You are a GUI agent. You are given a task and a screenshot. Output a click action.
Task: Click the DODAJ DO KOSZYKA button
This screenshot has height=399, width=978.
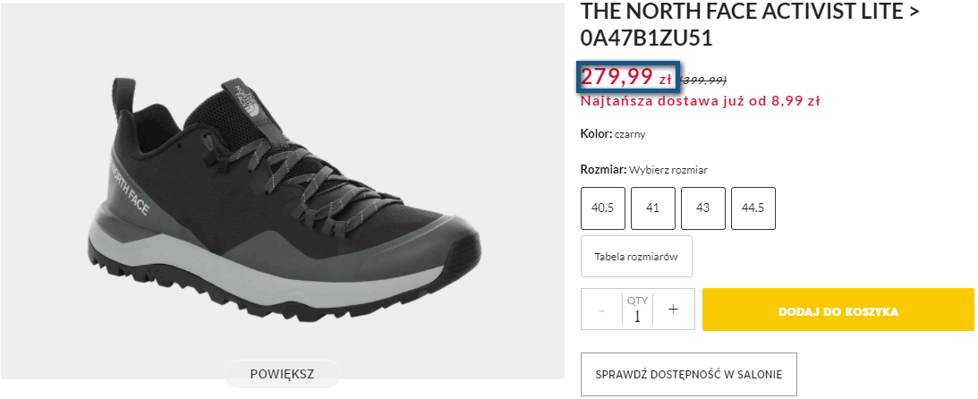point(838,311)
